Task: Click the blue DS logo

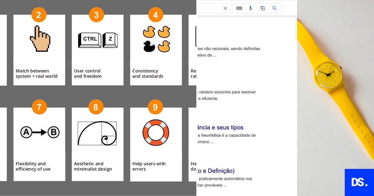Action: (359, 182)
